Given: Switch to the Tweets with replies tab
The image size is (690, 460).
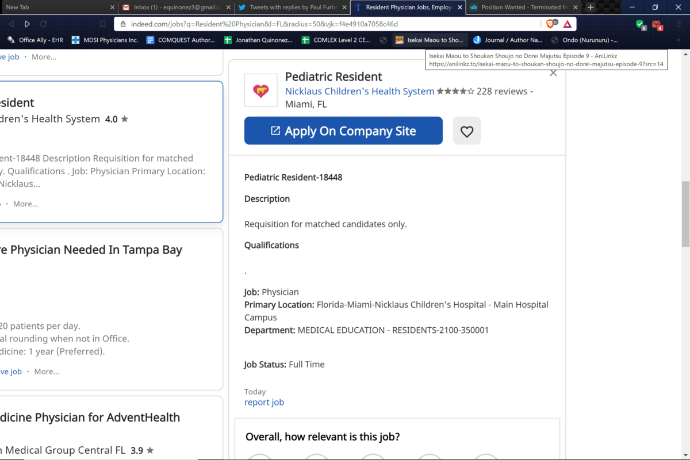Looking at the screenshot, I should 290,7.
